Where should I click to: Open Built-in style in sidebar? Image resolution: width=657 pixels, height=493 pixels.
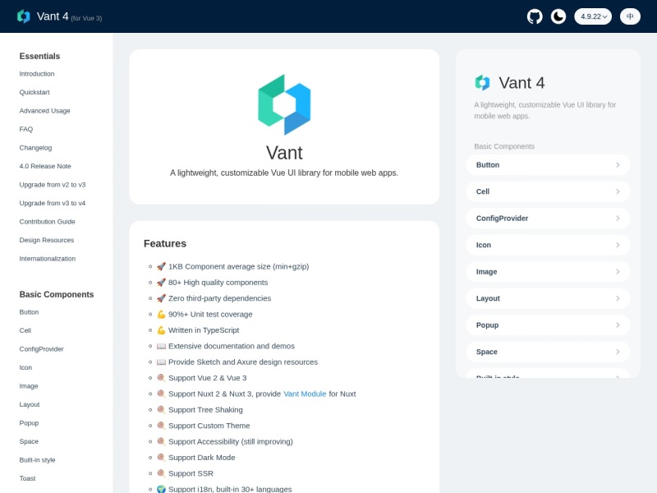(37, 459)
